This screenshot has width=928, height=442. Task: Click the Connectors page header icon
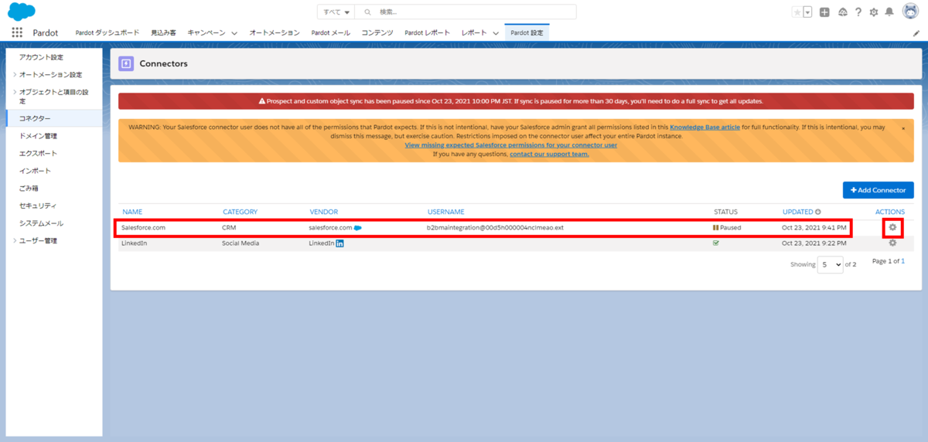click(x=126, y=63)
